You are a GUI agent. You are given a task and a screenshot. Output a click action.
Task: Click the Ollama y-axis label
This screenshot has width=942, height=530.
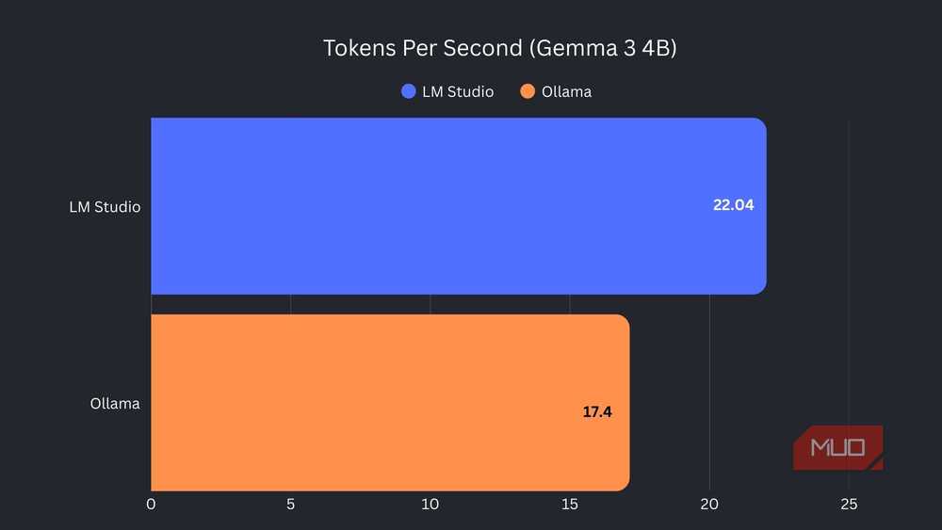tap(115, 403)
